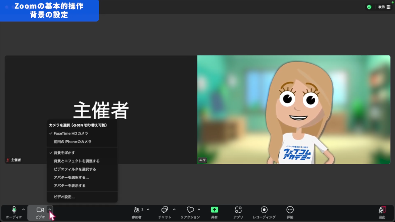Collapse the video options arrow beside ビデオ
Viewport: 395px width, 222px height.
(x=50, y=210)
